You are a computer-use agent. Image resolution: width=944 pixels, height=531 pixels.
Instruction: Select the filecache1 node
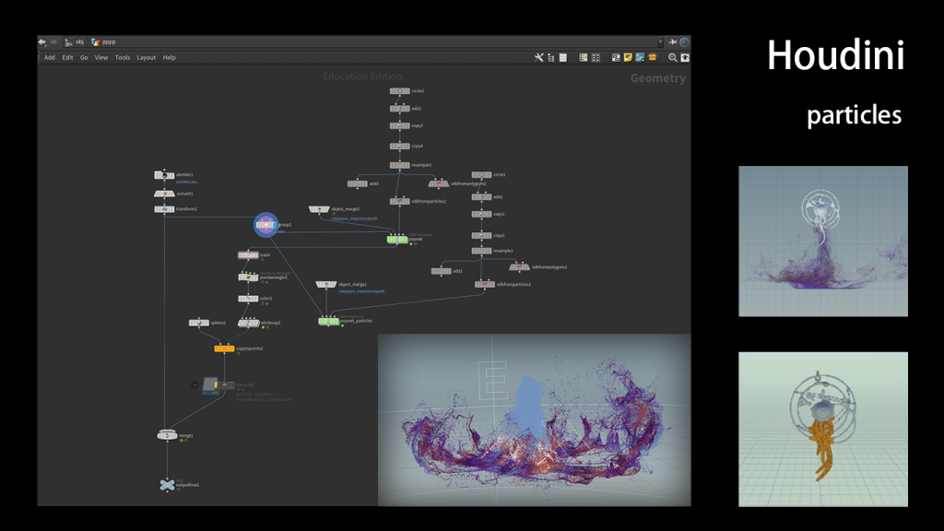[225, 384]
